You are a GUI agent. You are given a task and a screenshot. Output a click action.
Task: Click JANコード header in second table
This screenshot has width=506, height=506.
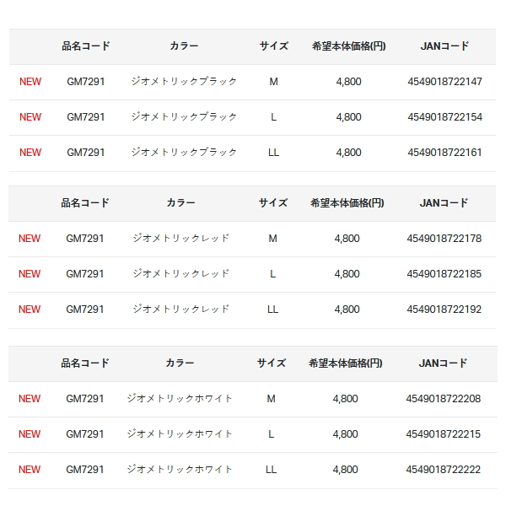coord(444,203)
